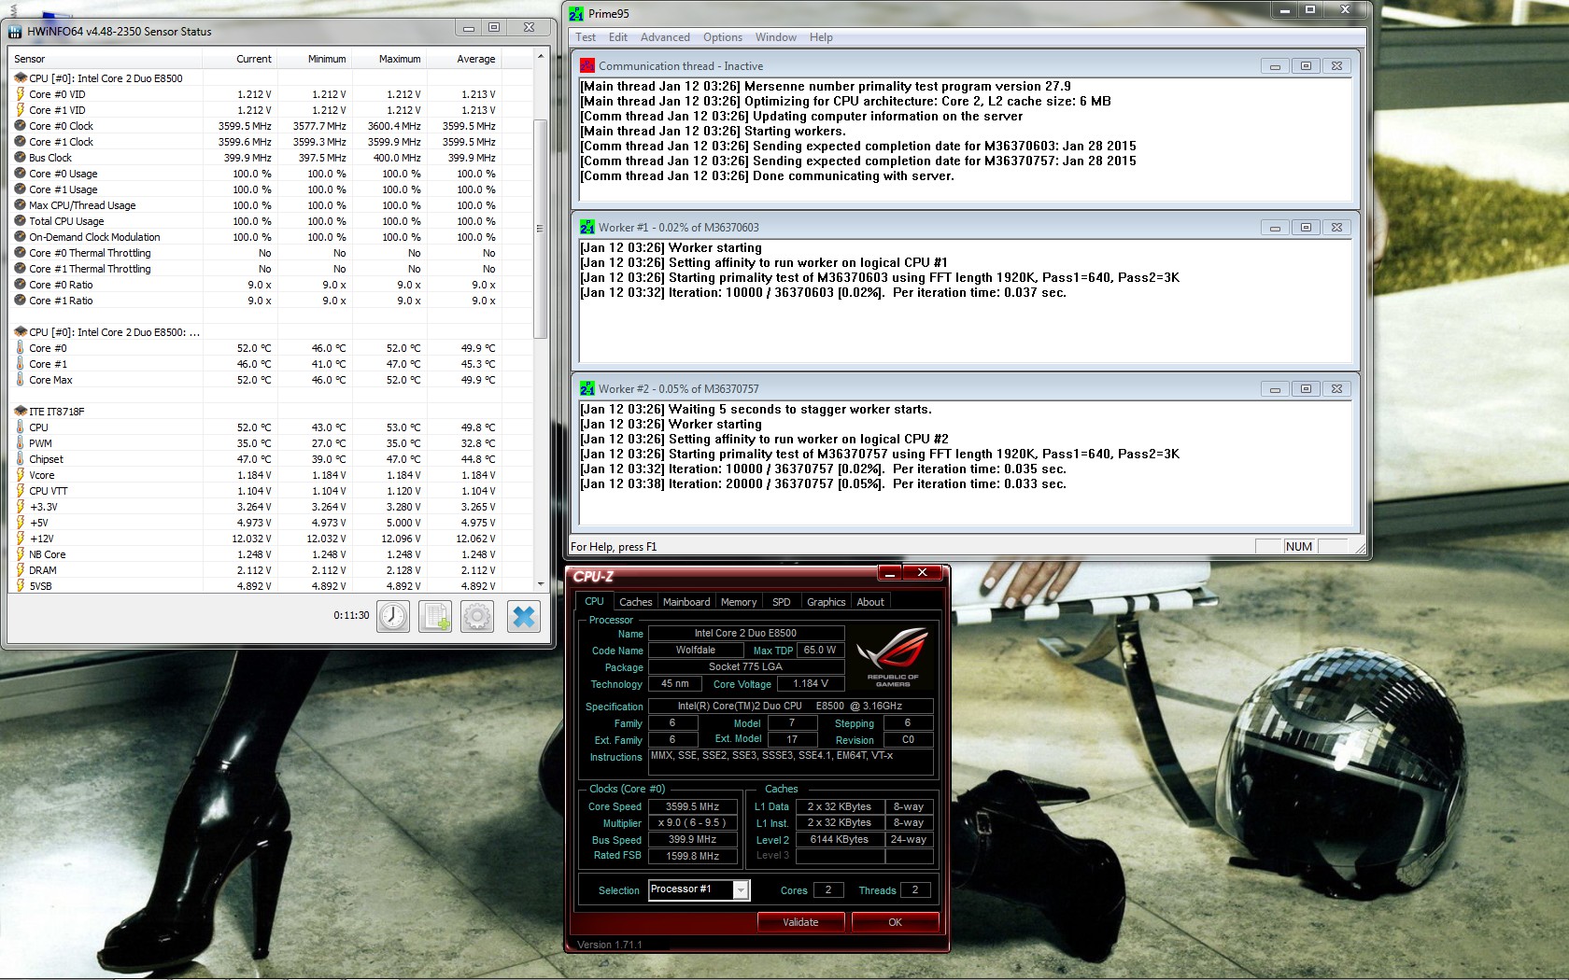Image resolution: width=1569 pixels, height=980 pixels.
Task: Click the bolt icon beside DRAM
Action: click(20, 570)
